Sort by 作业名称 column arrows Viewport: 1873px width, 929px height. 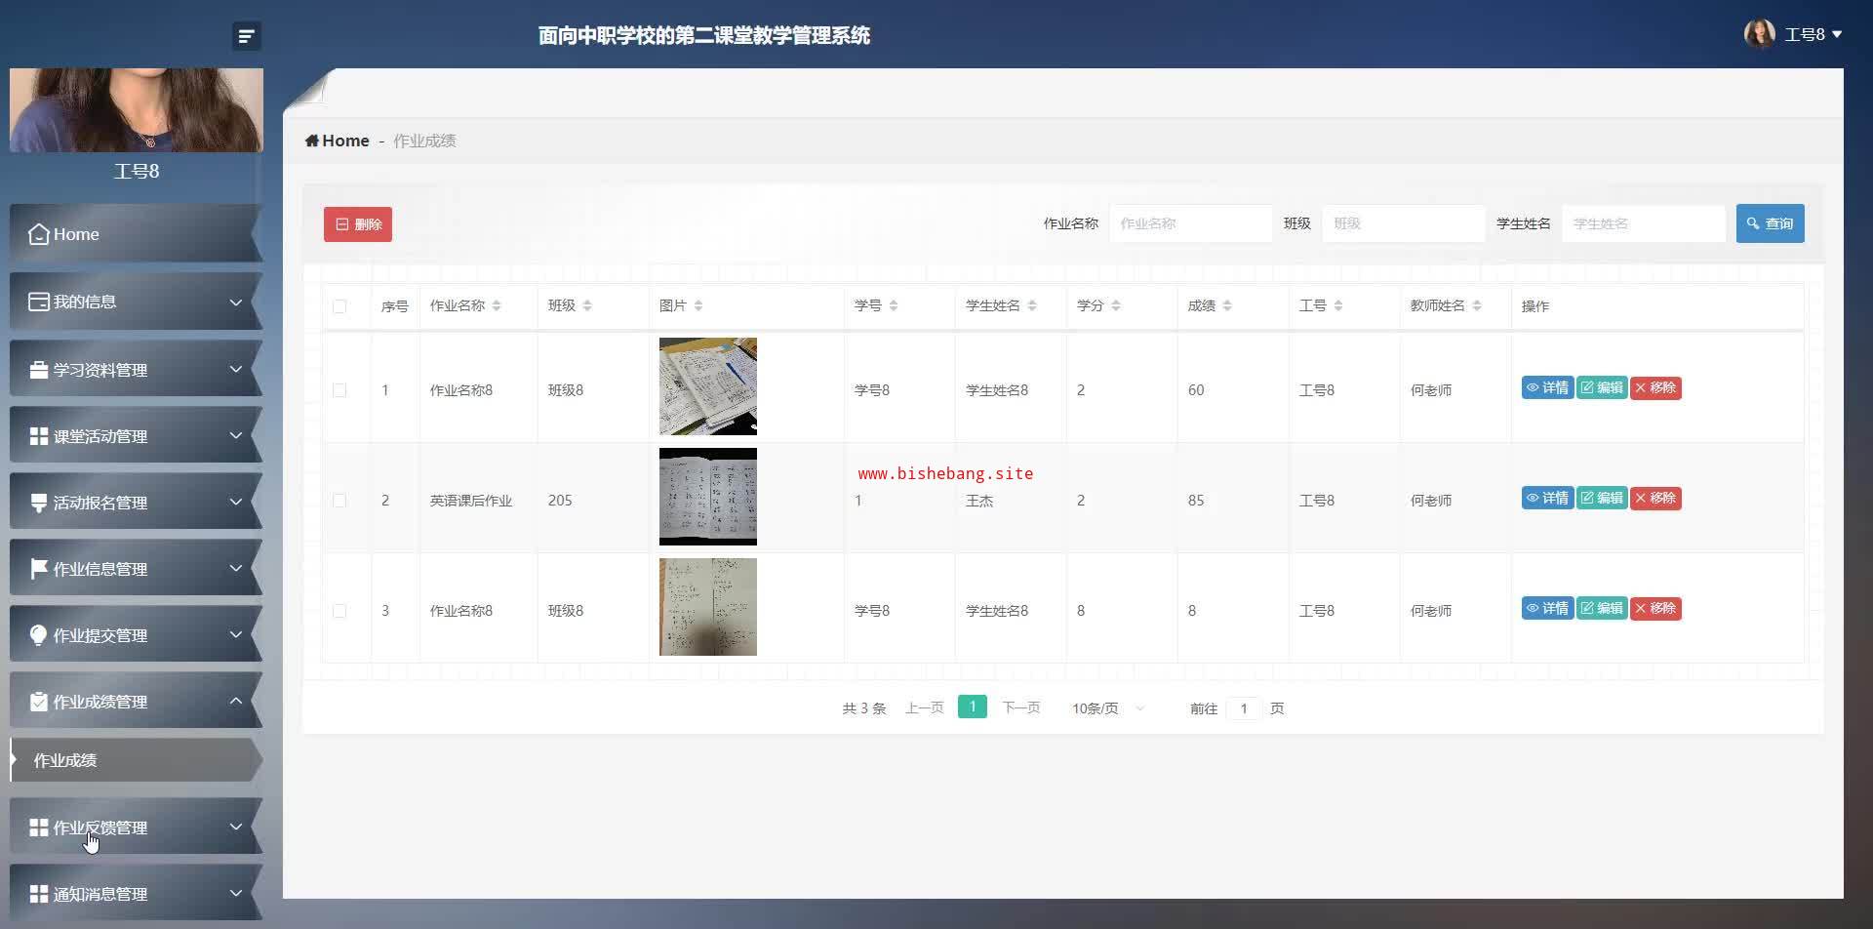click(x=497, y=305)
